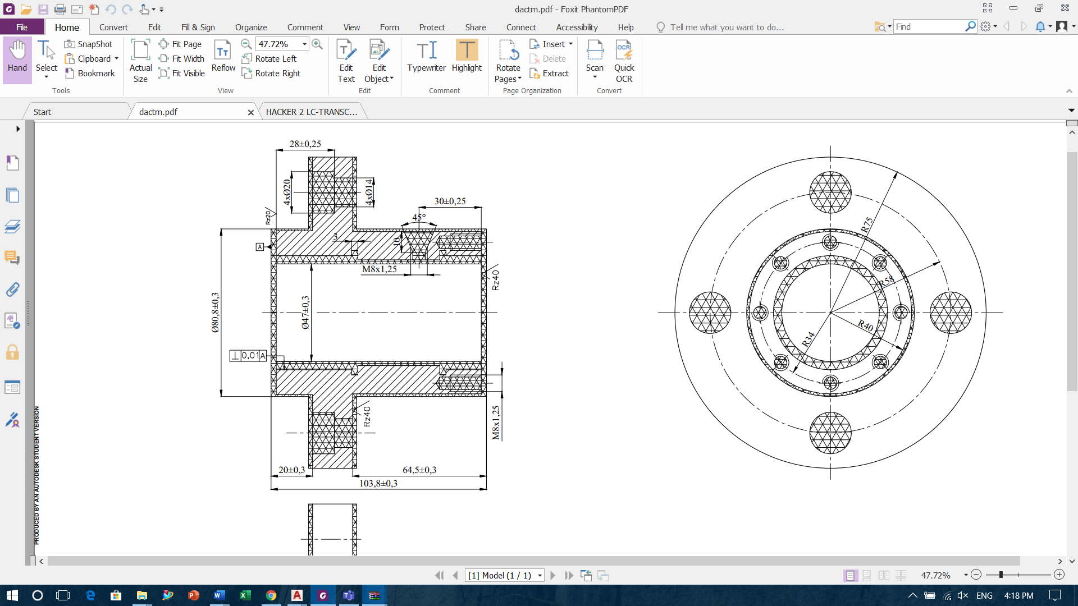Enable facing pages view mode
The image size is (1078, 606).
click(x=884, y=575)
